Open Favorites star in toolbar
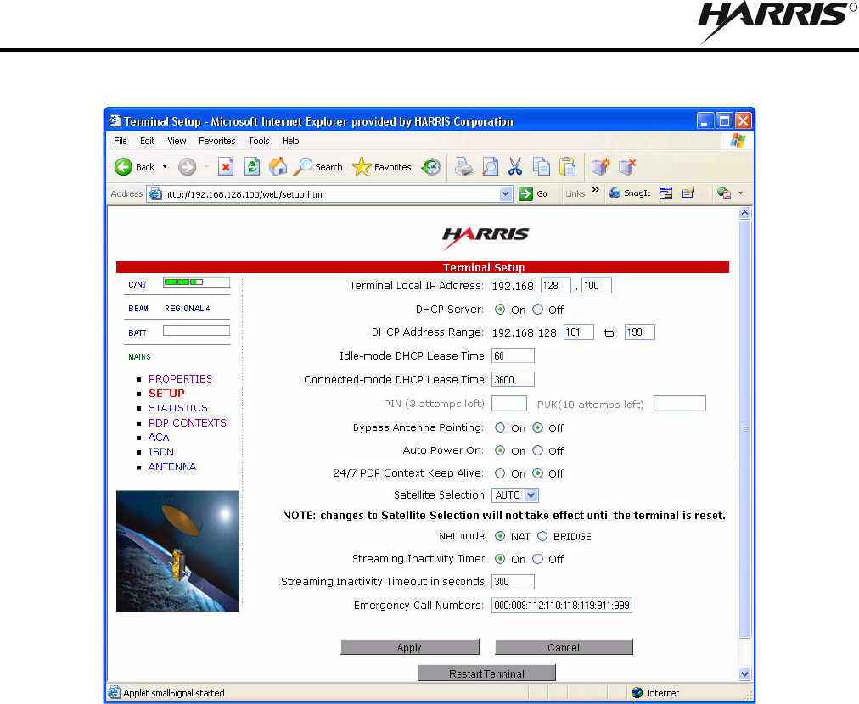Screen dimensions: 859x704 362,167
